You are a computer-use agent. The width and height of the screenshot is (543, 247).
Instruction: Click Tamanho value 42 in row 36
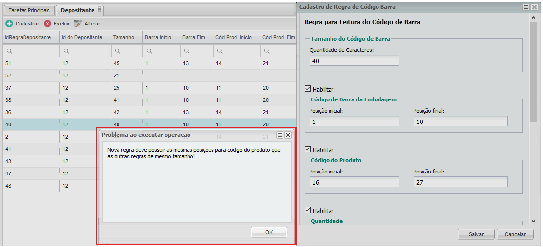pos(117,112)
